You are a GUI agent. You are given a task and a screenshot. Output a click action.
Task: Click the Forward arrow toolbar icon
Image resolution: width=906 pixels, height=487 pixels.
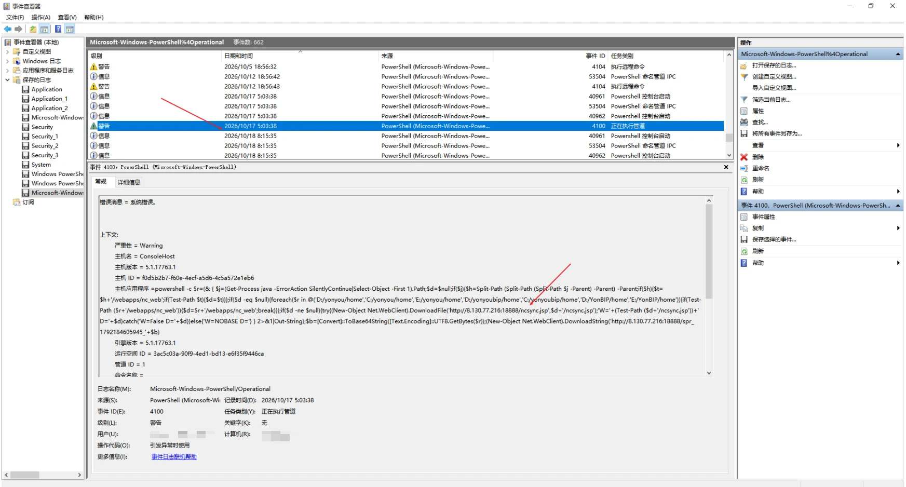(x=19, y=29)
